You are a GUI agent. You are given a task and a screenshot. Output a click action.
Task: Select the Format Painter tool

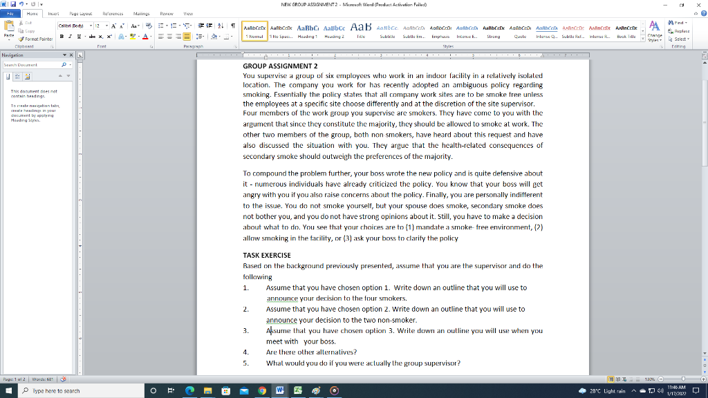(35, 39)
